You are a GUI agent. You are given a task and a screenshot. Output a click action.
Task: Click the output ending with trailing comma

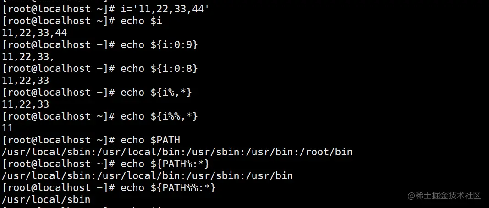[x=28, y=56]
